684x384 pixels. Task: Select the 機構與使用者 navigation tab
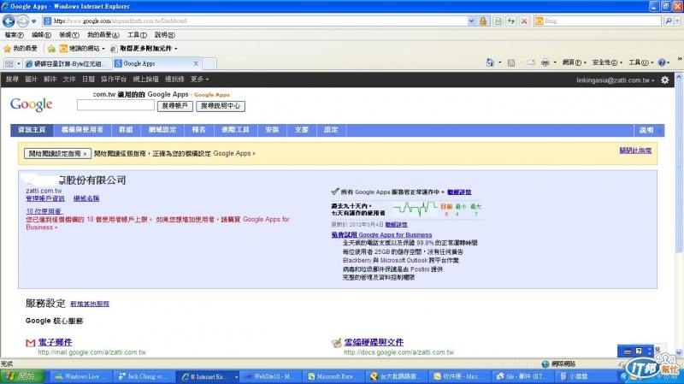pos(82,130)
